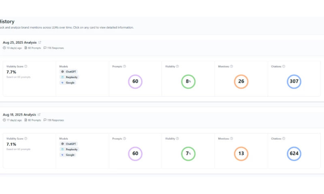Screen dimensions: 324x194
Task: Click Visibility help icon in Aug 25 card
Action: [177, 66]
